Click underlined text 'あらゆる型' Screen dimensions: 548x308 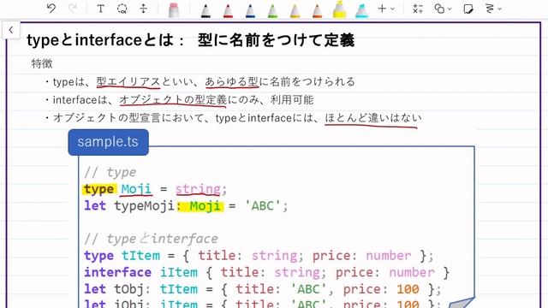232,82
